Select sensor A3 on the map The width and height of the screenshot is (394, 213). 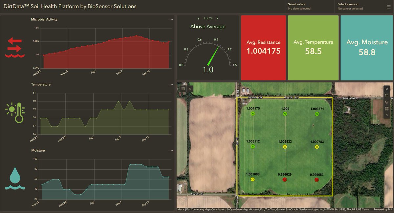coord(317,114)
